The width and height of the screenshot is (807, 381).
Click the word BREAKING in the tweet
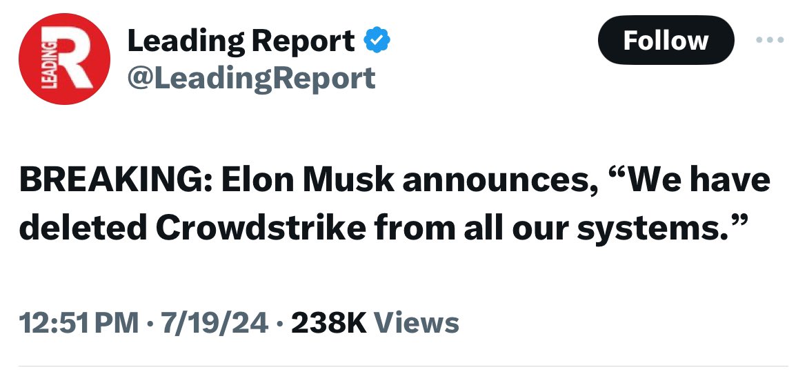pos(106,181)
